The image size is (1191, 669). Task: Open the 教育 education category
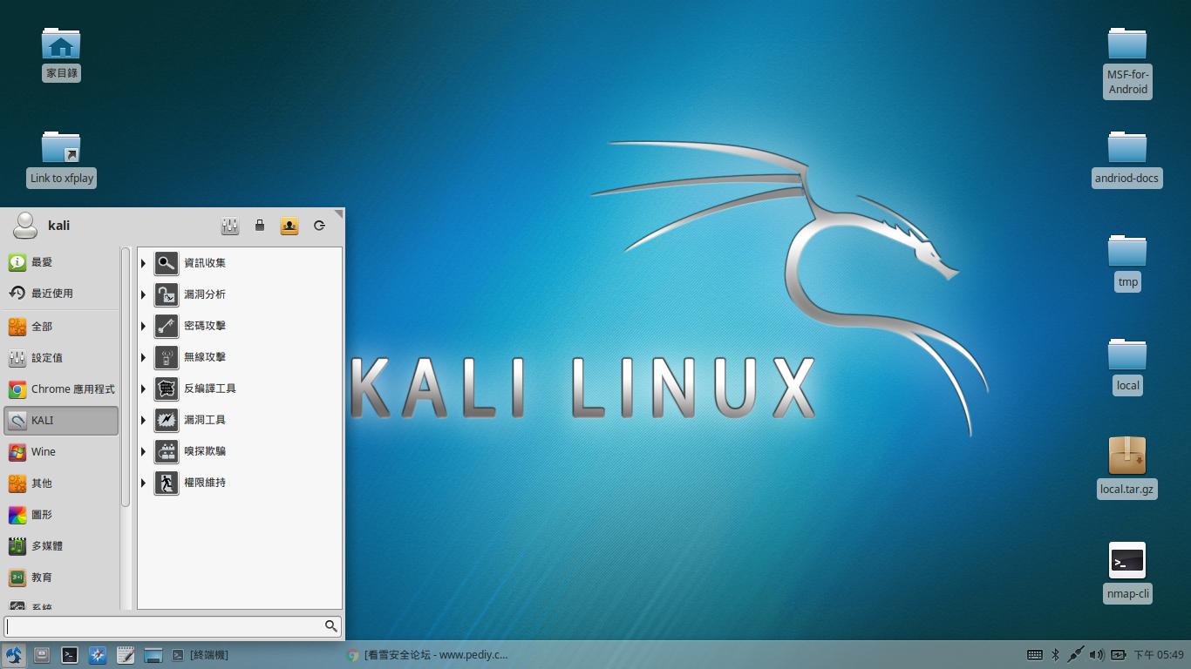61,578
